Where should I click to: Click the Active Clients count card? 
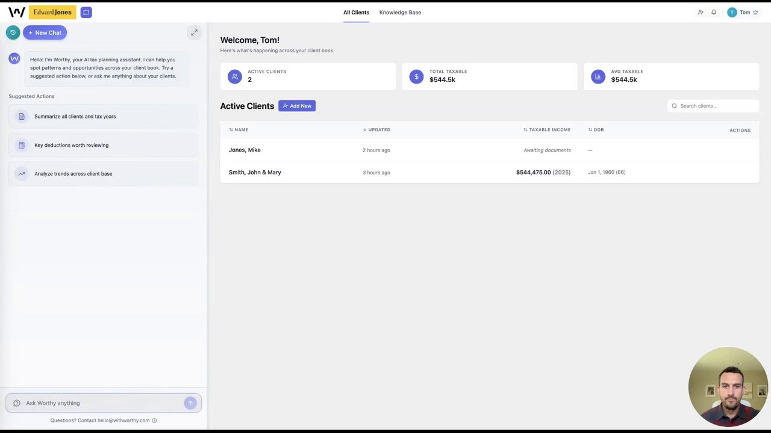308,76
